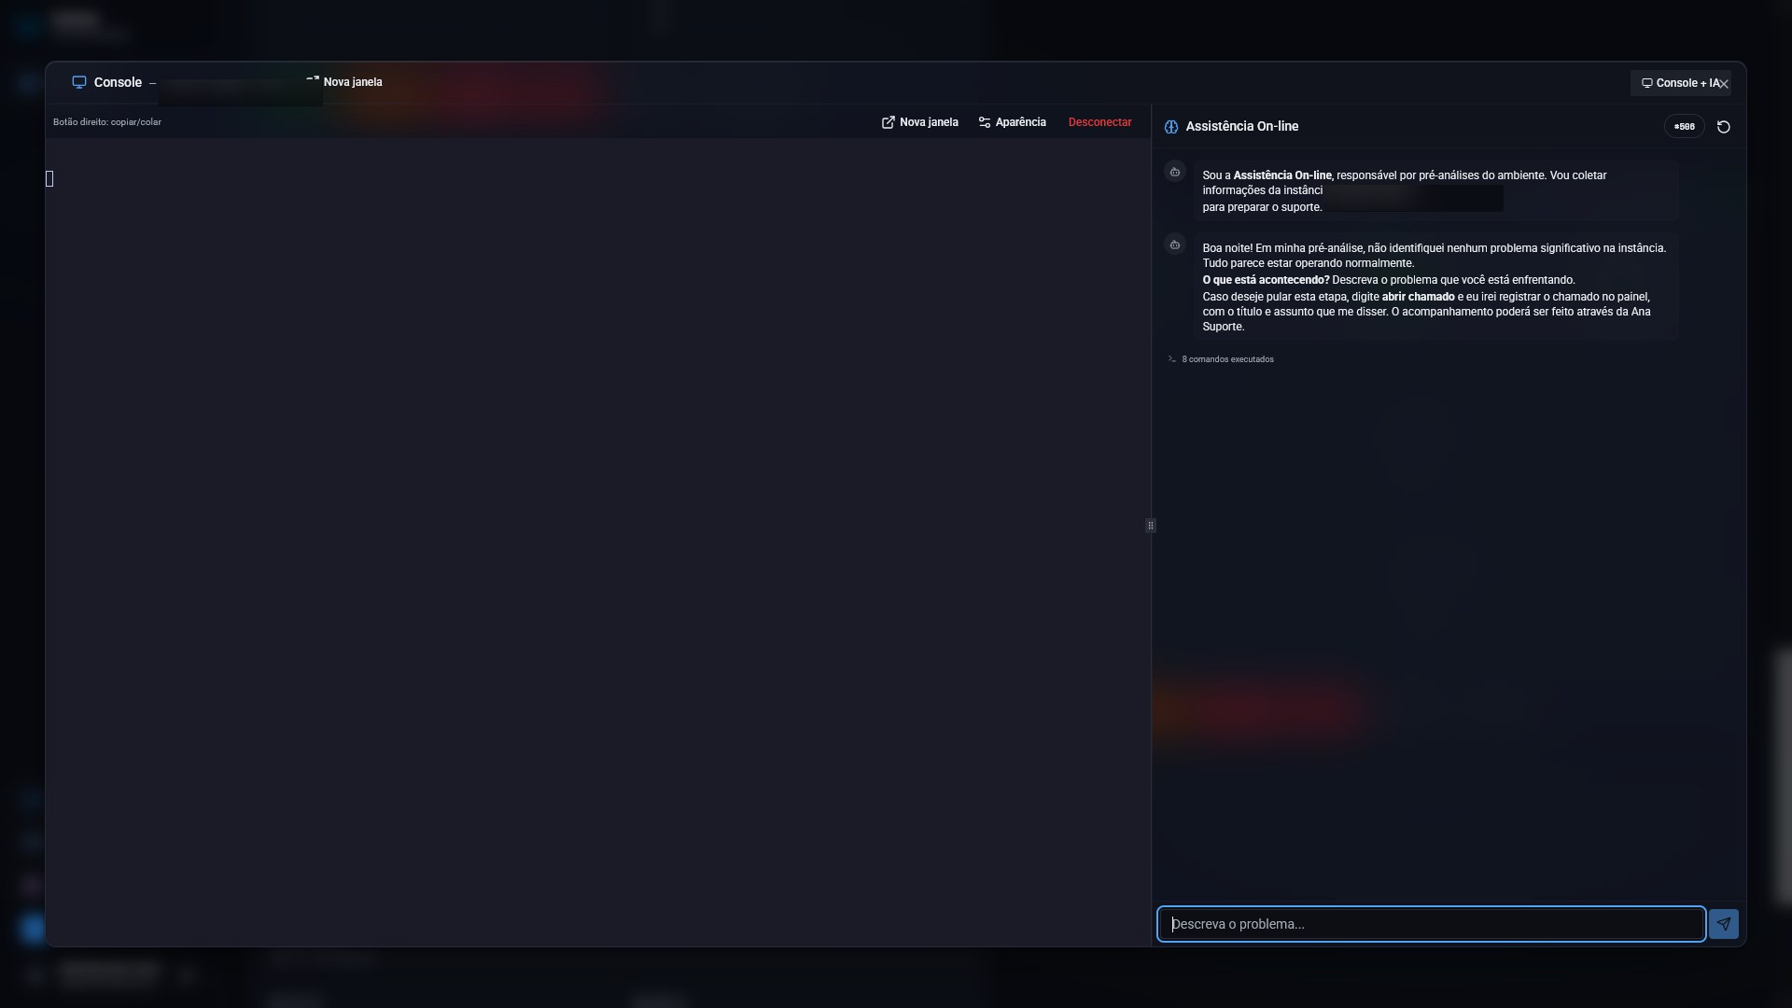The height and width of the screenshot is (1008, 1792).
Task: Click the 'Console' title text
Action: (118, 82)
